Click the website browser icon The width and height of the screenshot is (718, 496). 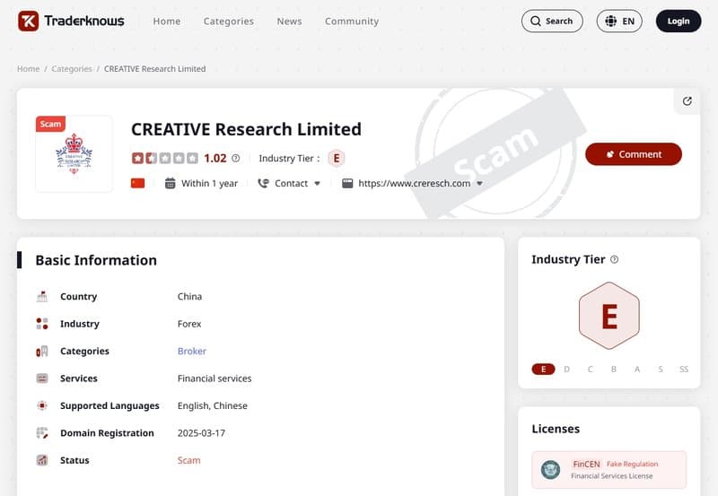347,184
